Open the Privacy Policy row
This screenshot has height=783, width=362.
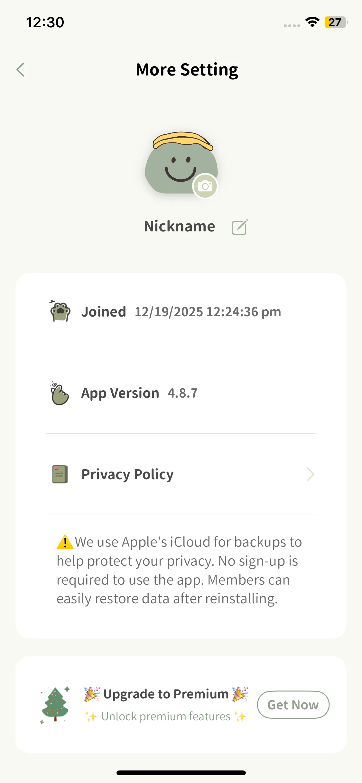coord(180,474)
